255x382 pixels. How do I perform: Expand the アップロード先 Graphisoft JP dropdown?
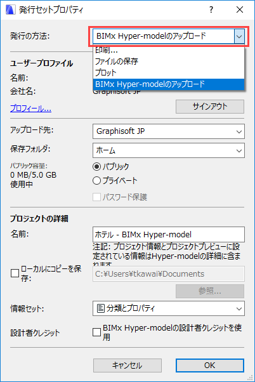pos(169,131)
